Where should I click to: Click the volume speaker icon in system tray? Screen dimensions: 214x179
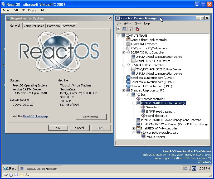[184, 168]
